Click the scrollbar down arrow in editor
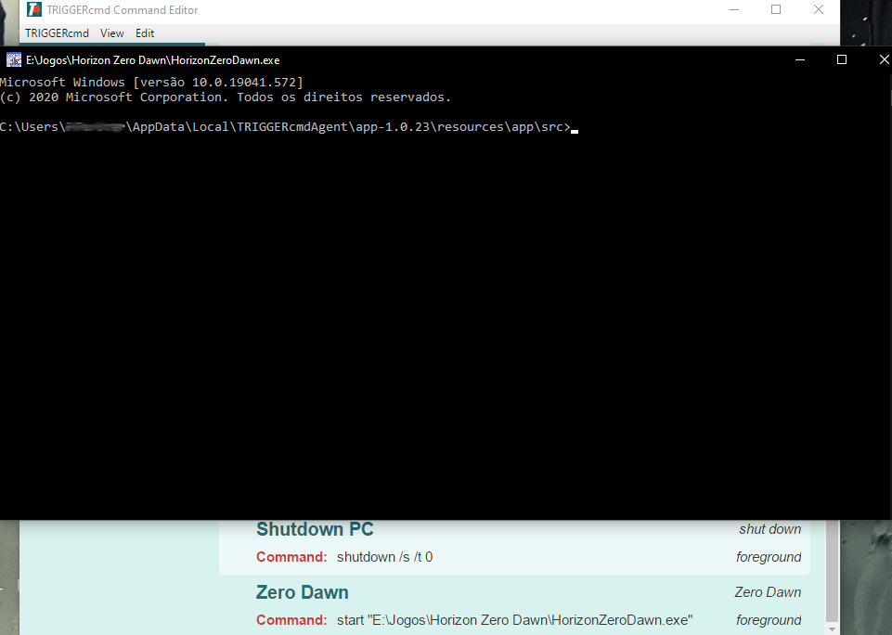 click(832, 629)
